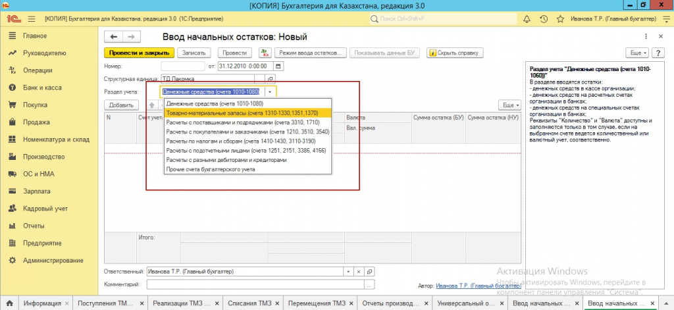The image size is (674, 310).
Task: Click Скрыть справку button
Action: tap(455, 53)
